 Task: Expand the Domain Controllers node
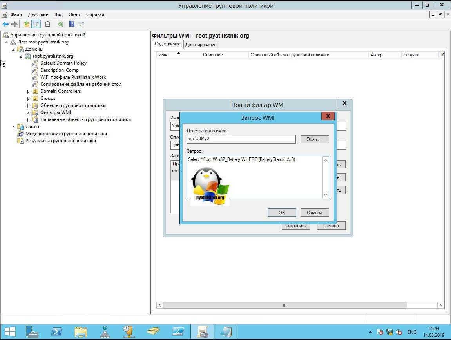(28, 92)
